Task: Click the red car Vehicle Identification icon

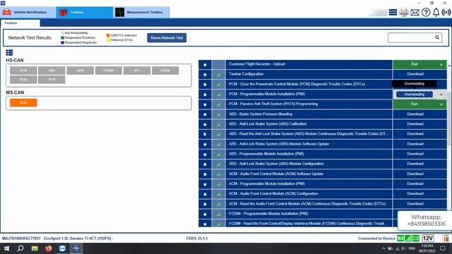Action: [6, 13]
